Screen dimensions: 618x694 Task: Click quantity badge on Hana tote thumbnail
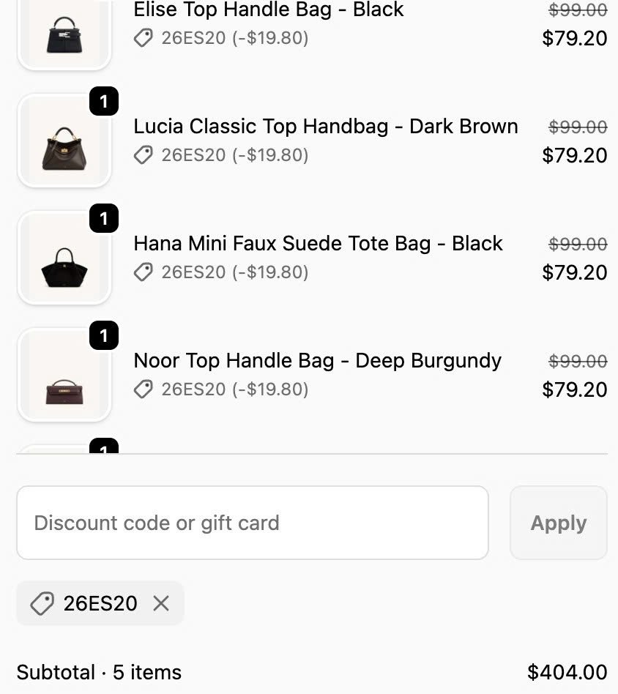pyautogui.click(x=104, y=218)
